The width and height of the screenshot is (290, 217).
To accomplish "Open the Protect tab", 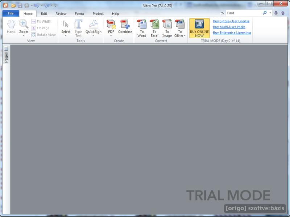I will [98, 13].
